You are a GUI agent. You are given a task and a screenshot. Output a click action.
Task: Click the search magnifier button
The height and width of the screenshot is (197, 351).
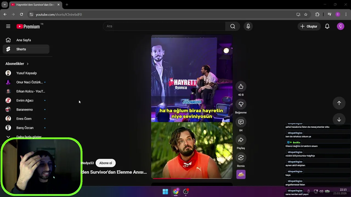(x=233, y=26)
